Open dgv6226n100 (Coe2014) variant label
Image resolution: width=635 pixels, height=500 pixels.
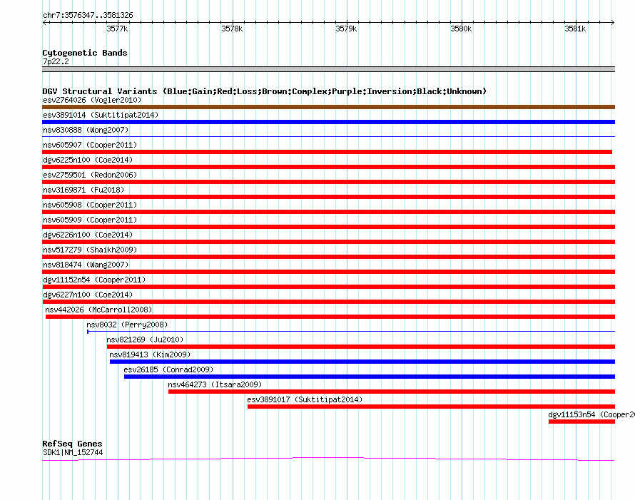tap(88, 235)
